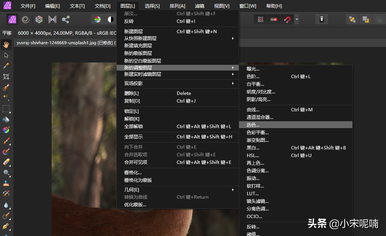Select the Move arrow tool
This screenshot has height=236, width=386.
(x=6, y=55)
